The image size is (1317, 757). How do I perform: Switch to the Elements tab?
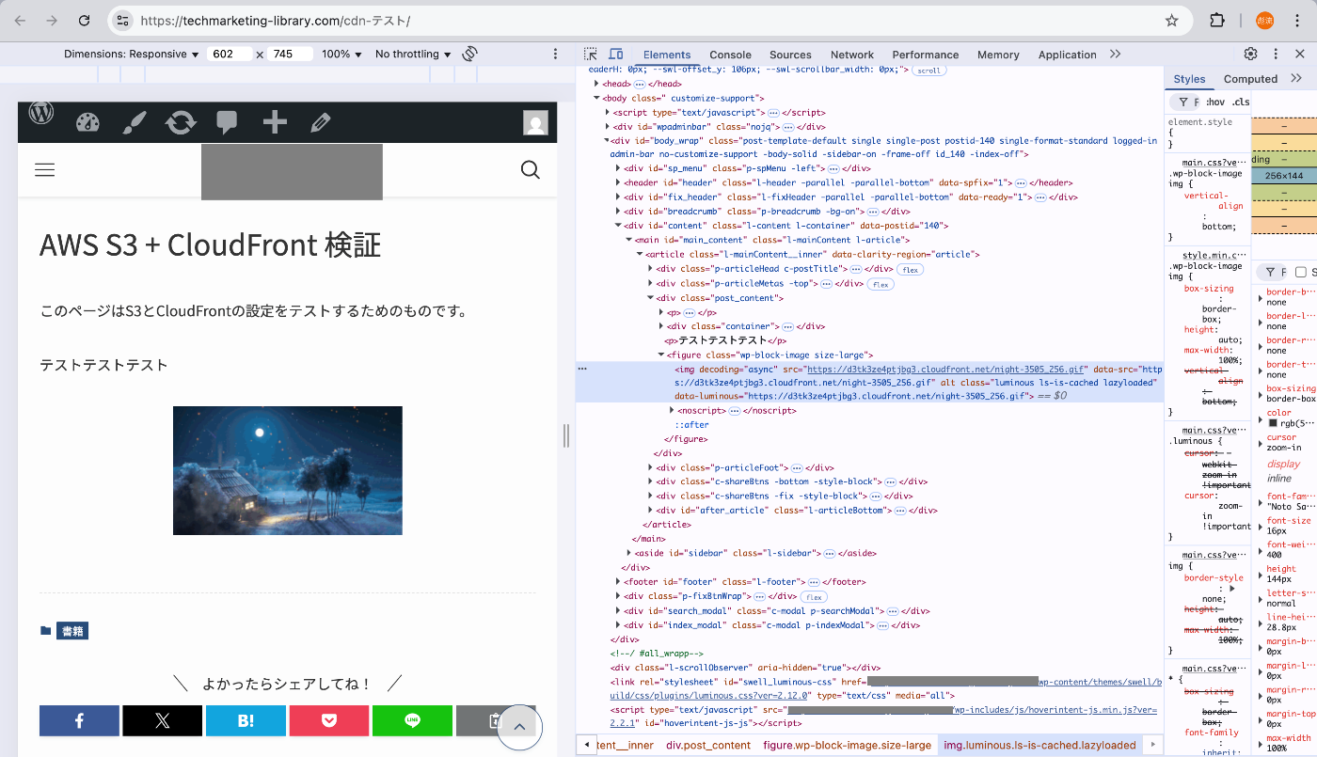point(667,55)
